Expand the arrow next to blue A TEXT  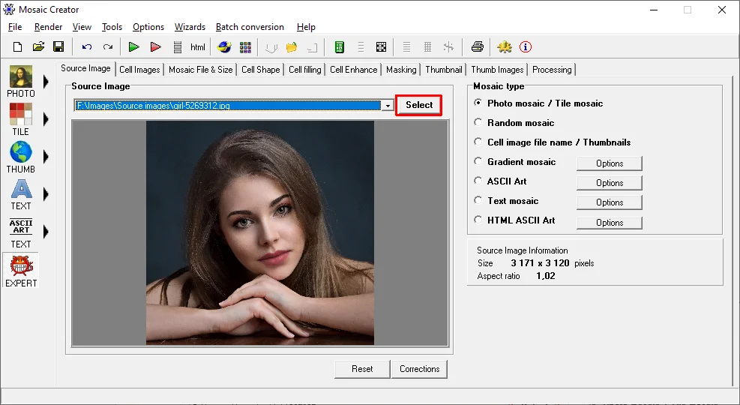46,194
